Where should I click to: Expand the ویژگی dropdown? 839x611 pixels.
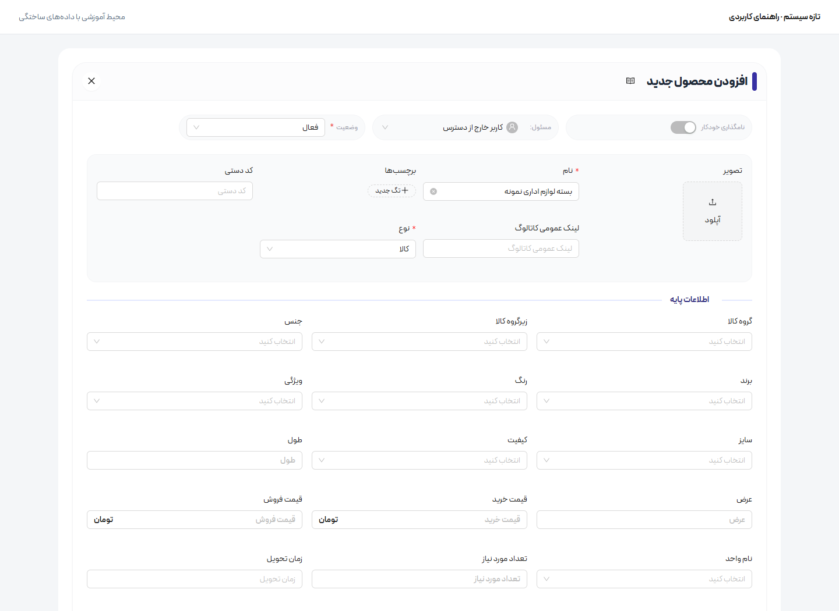(195, 401)
